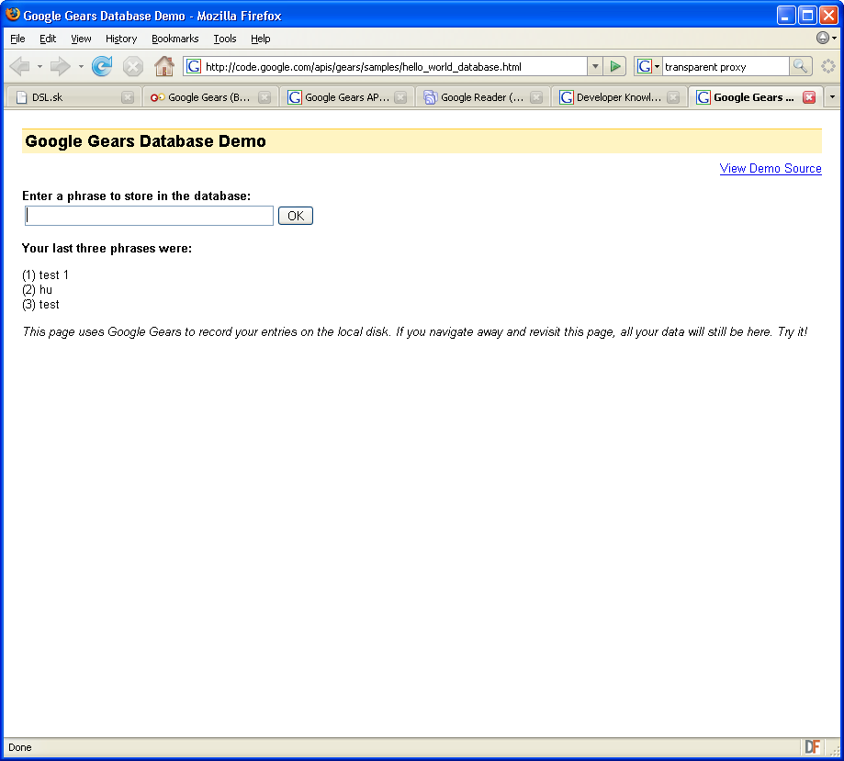Click the Firefox logo in title bar
This screenshot has height=761, width=844.
[x=13, y=15]
